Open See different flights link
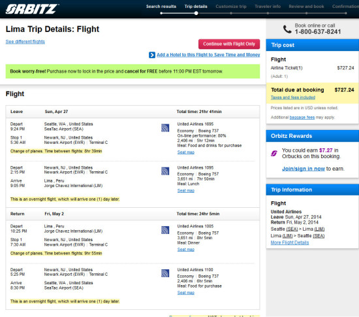359x317 pixels. 25,42
